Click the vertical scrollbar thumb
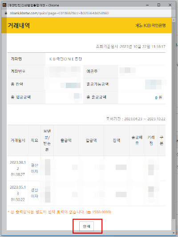The height and width of the screenshot is (237, 178). 174,120
